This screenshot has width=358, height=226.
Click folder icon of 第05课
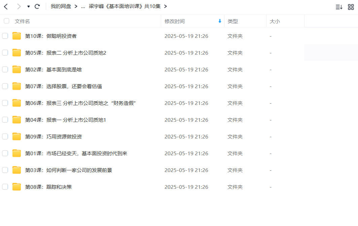[17, 53]
